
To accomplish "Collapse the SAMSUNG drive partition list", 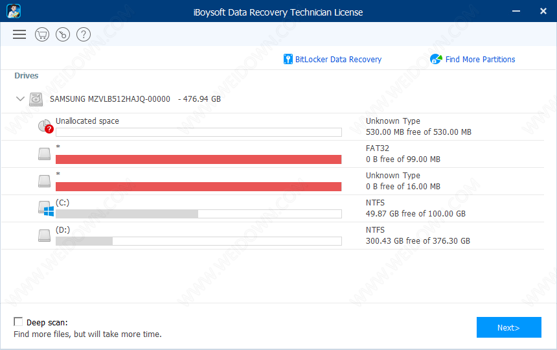I will point(20,99).
